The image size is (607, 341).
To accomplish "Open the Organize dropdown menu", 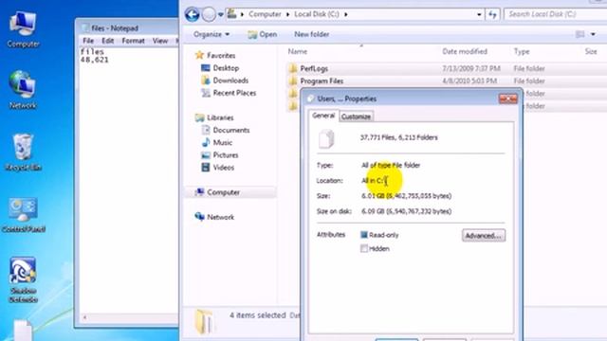I will coord(212,34).
